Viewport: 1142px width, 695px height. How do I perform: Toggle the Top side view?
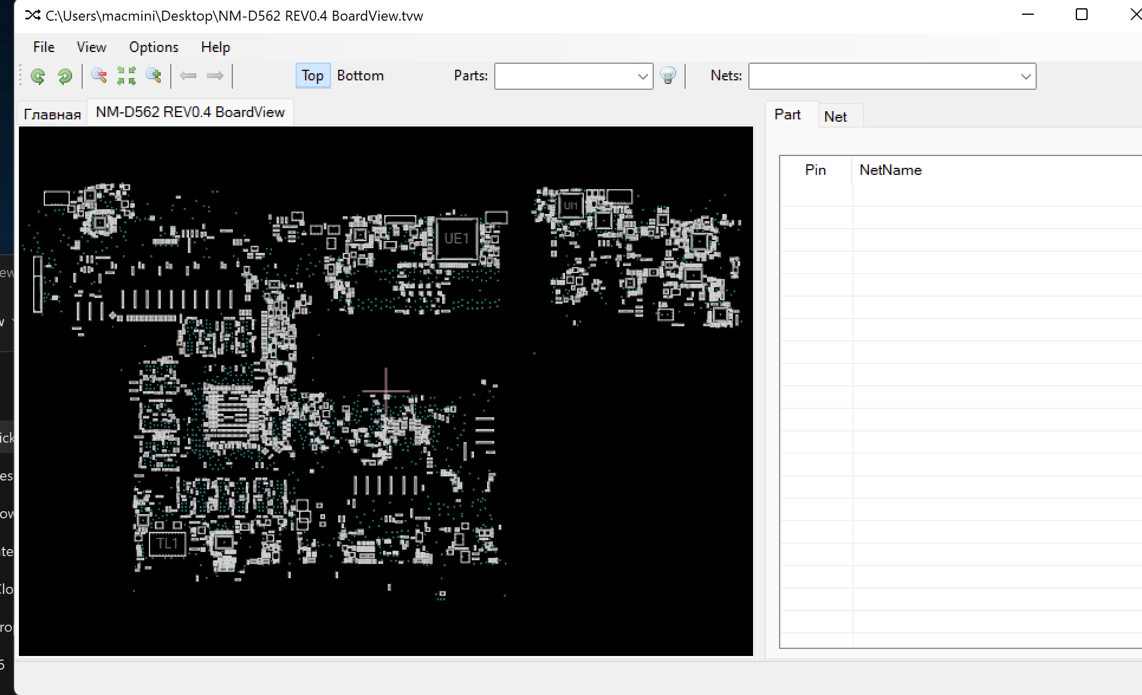pos(313,75)
